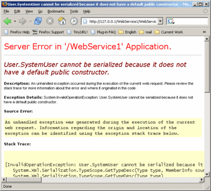The width and height of the screenshot is (211, 191).
Task: Click the 'An unhandled exception was generated' source text
Action: pos(100,128)
